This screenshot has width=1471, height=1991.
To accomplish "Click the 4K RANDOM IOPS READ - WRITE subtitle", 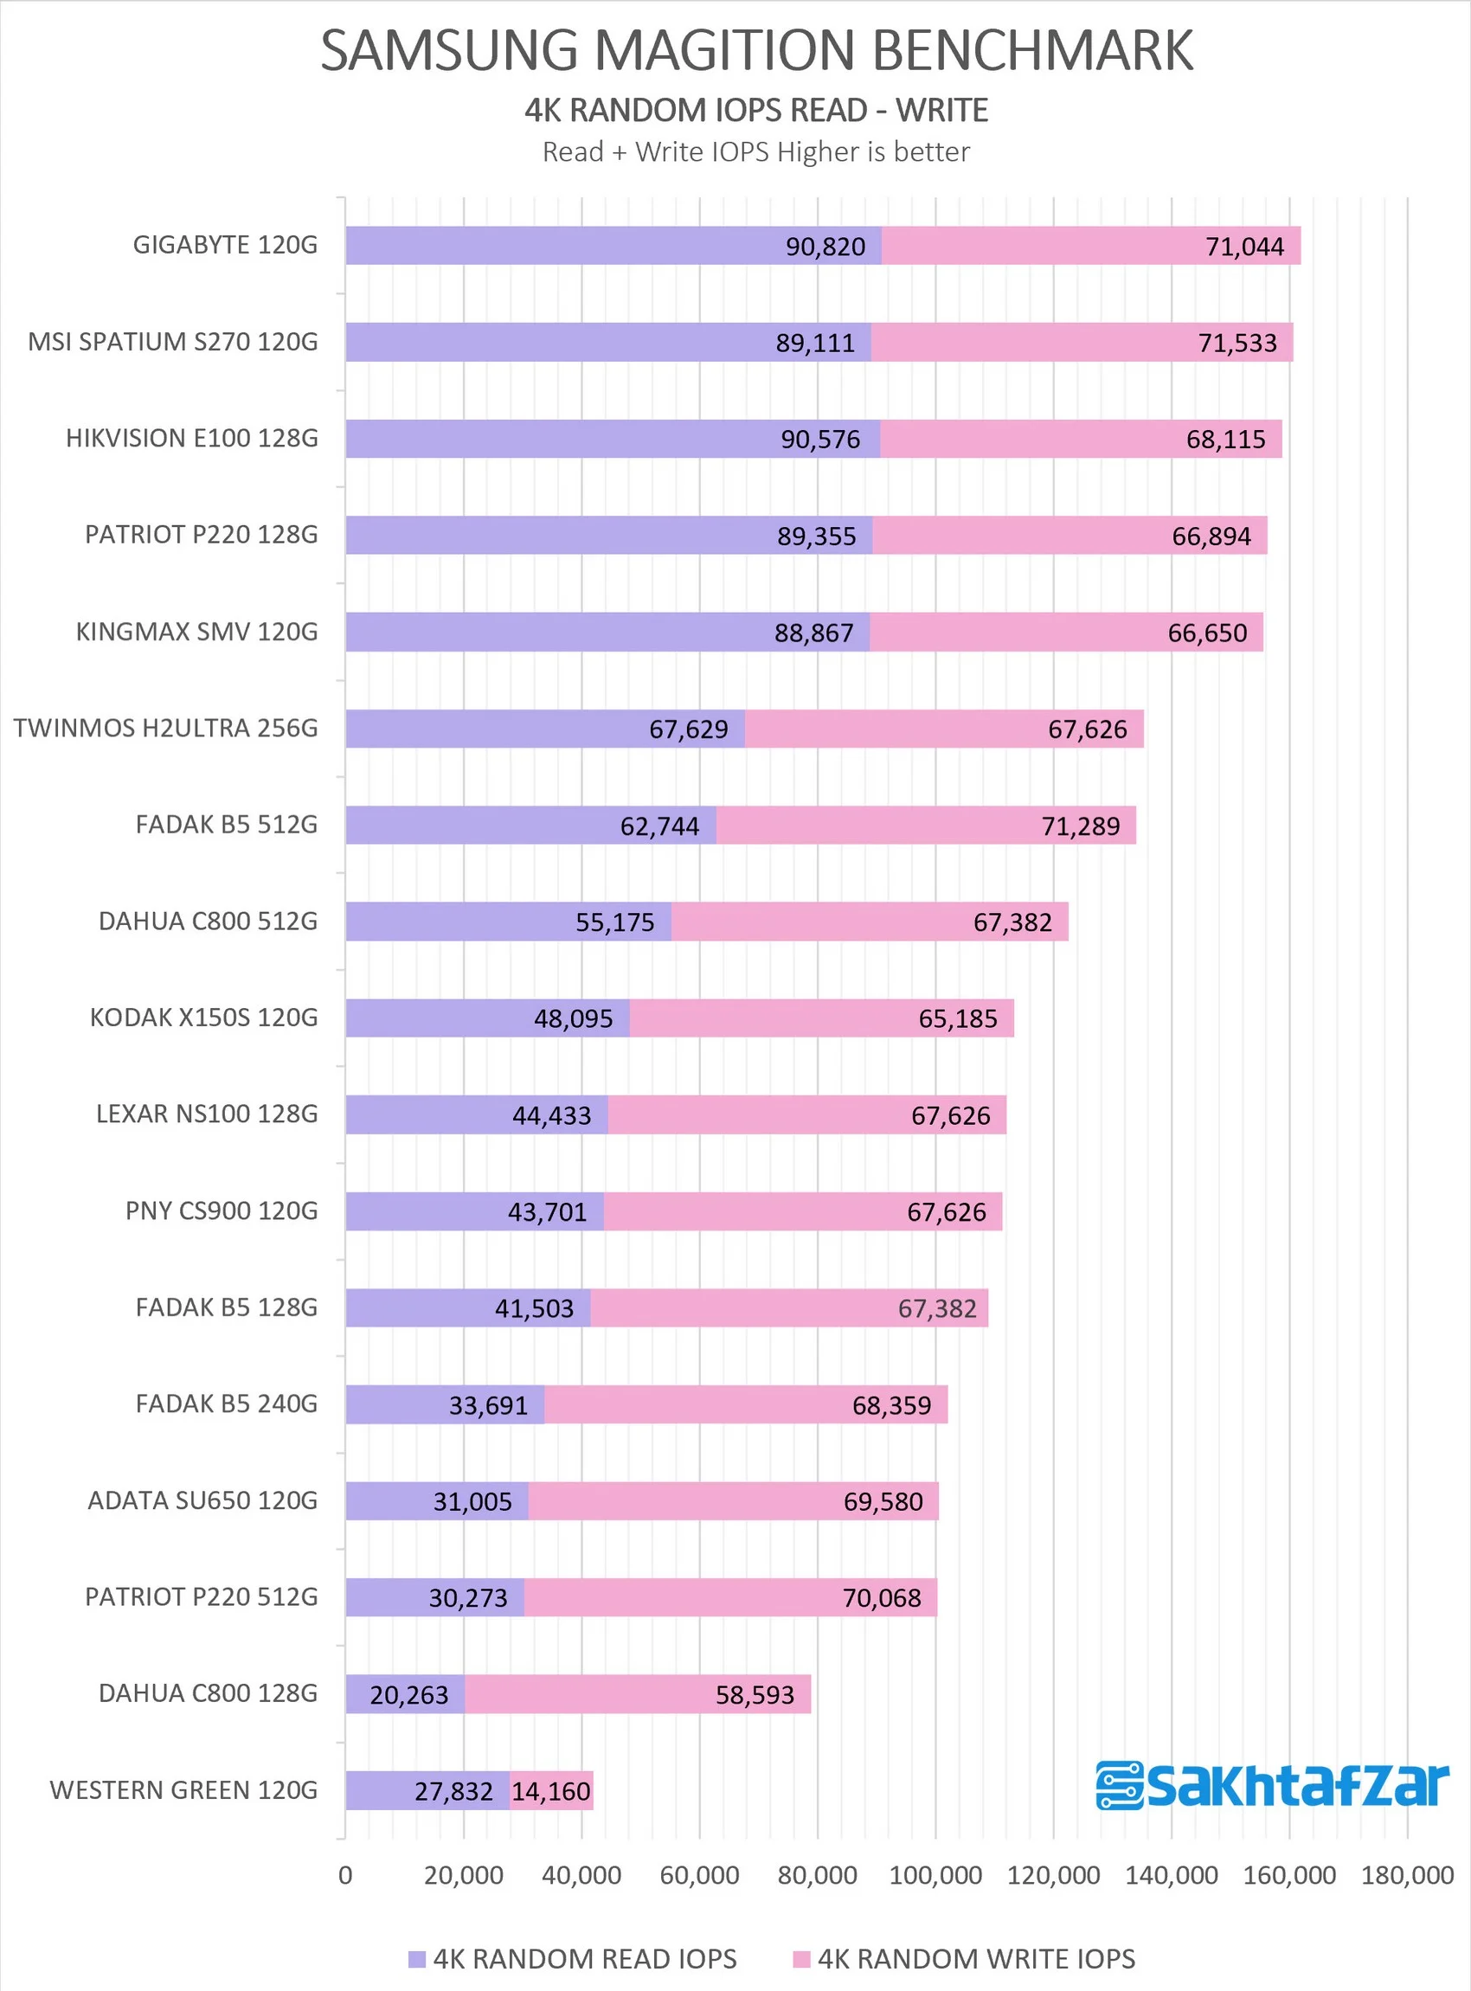I will tap(757, 111).
